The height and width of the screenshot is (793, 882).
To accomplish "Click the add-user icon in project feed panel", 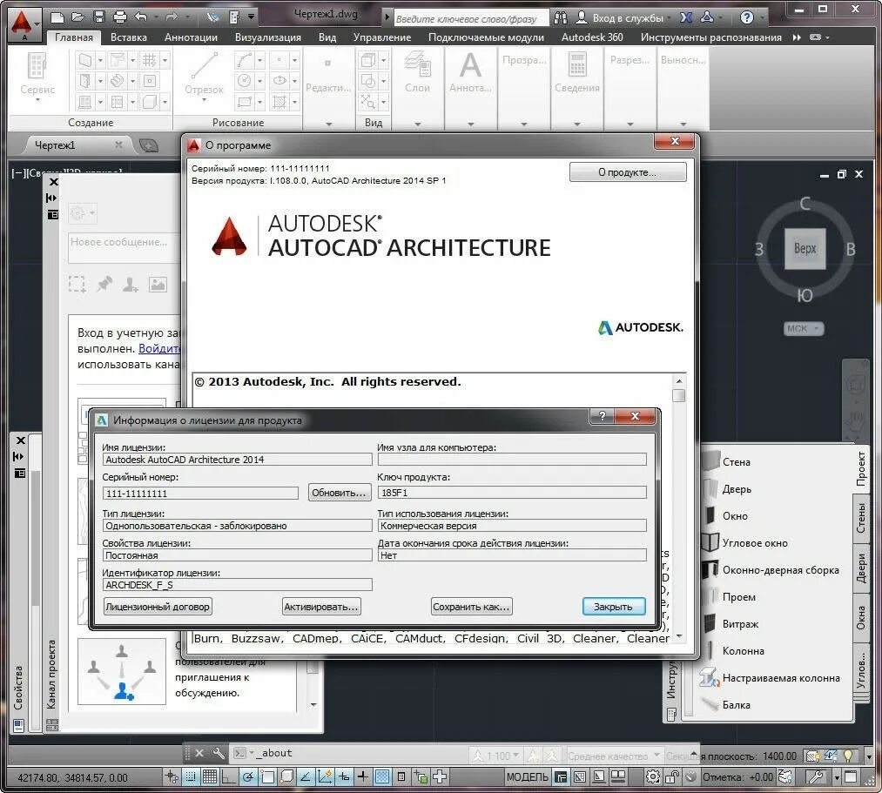I will (130, 285).
